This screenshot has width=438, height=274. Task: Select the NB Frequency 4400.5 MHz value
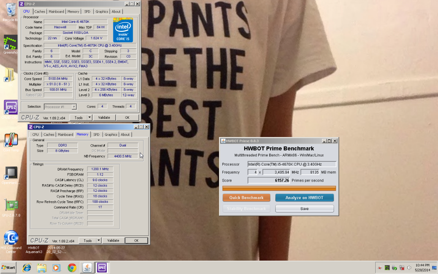point(123,156)
